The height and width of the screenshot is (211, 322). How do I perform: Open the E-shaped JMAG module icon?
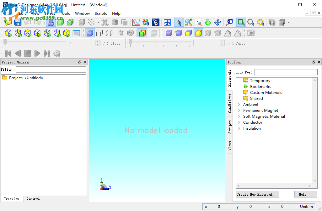point(156,22)
